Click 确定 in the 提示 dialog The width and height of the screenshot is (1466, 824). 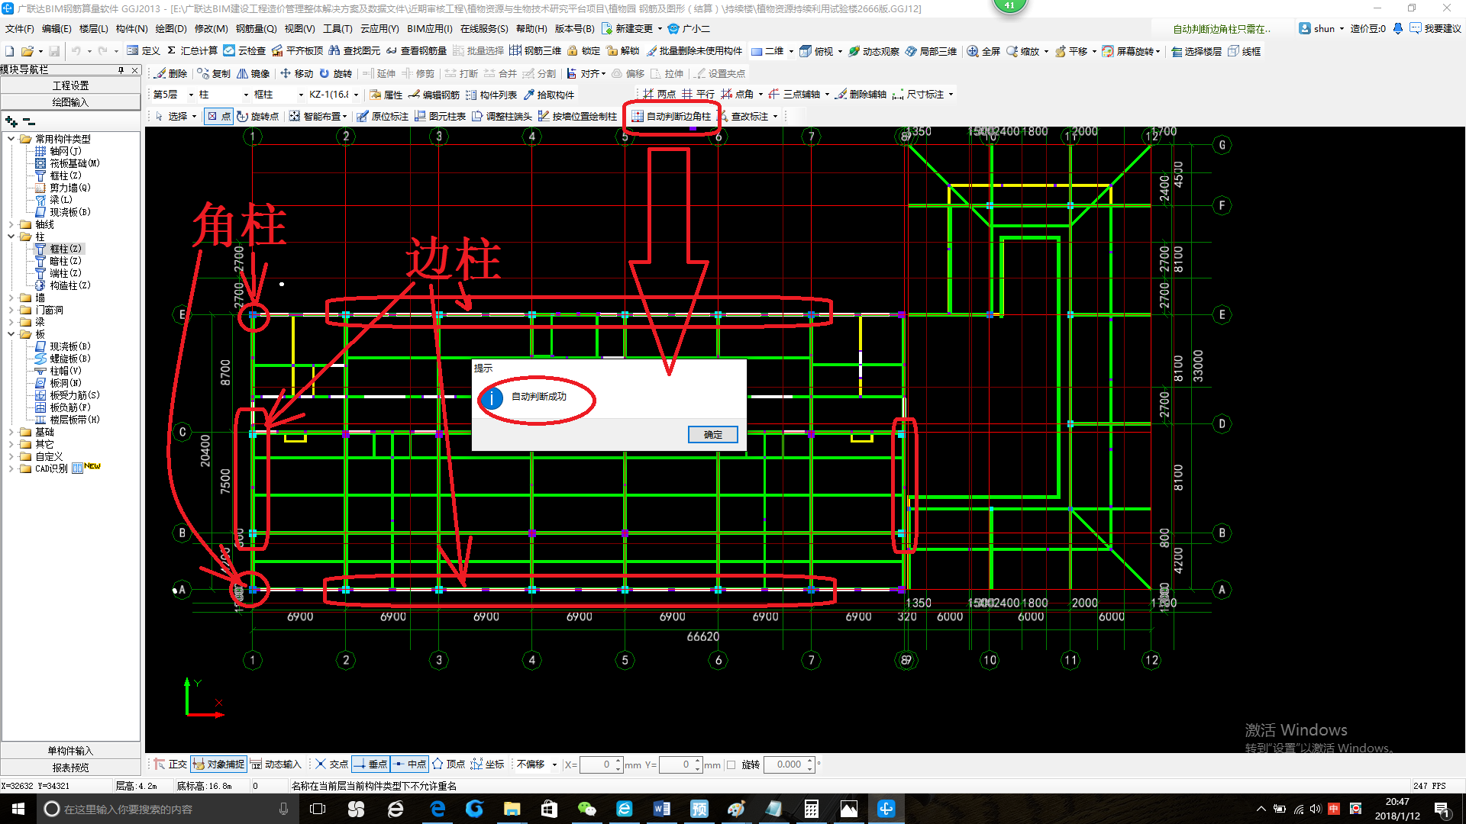point(712,435)
